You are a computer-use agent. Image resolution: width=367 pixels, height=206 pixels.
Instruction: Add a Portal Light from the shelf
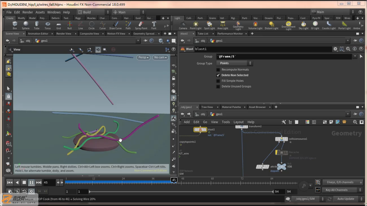point(344,25)
